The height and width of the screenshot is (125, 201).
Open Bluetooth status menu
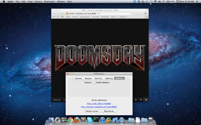(147, 1)
